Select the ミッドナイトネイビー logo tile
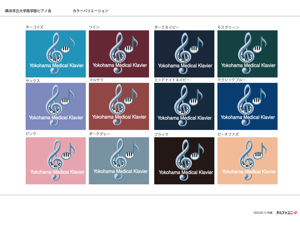This screenshot has height=225, width=300. tap(184, 106)
